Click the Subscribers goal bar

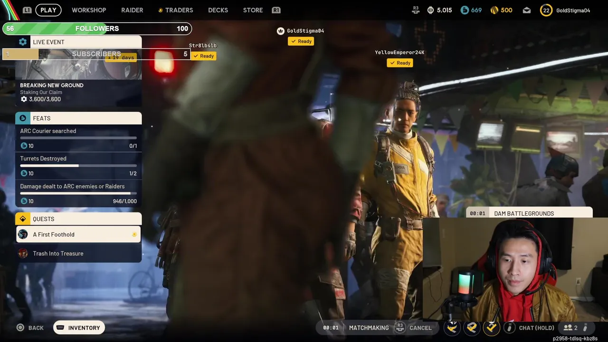click(96, 54)
